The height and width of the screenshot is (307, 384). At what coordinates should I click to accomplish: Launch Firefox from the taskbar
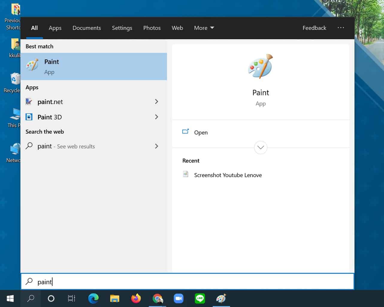tap(136, 299)
